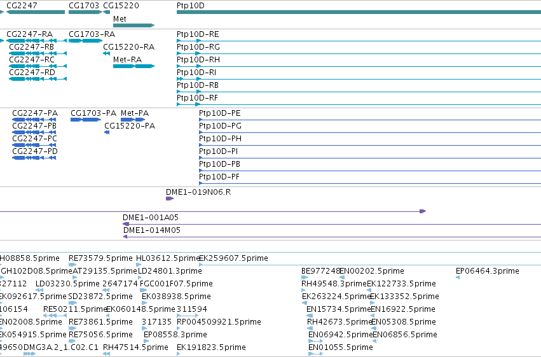Open protein Ptp10D-PF
541x357 pixels.
pos(370,184)
